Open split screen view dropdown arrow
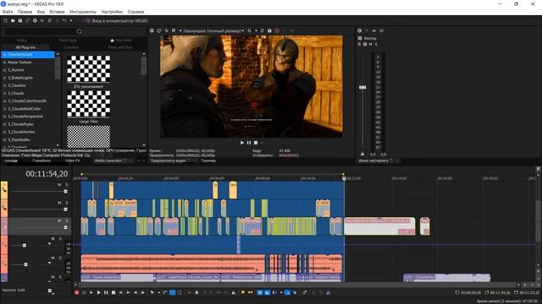The image size is (542, 304). (180, 30)
